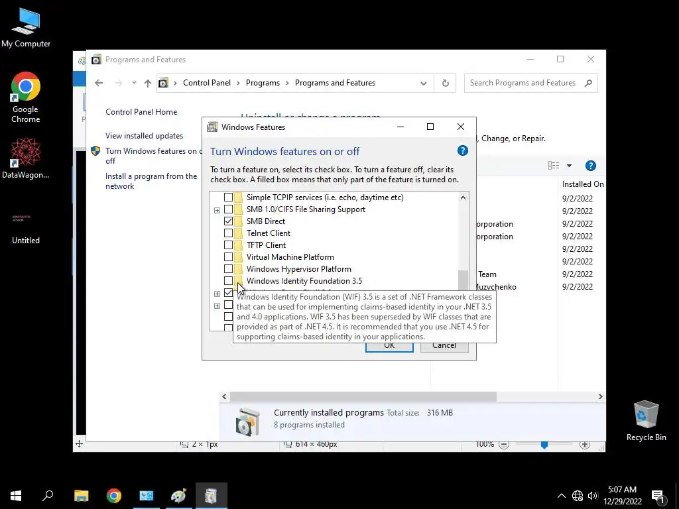Check Windows Hypervisor Platform checkbox
Screen dimensions: 679x509
click(x=228, y=269)
